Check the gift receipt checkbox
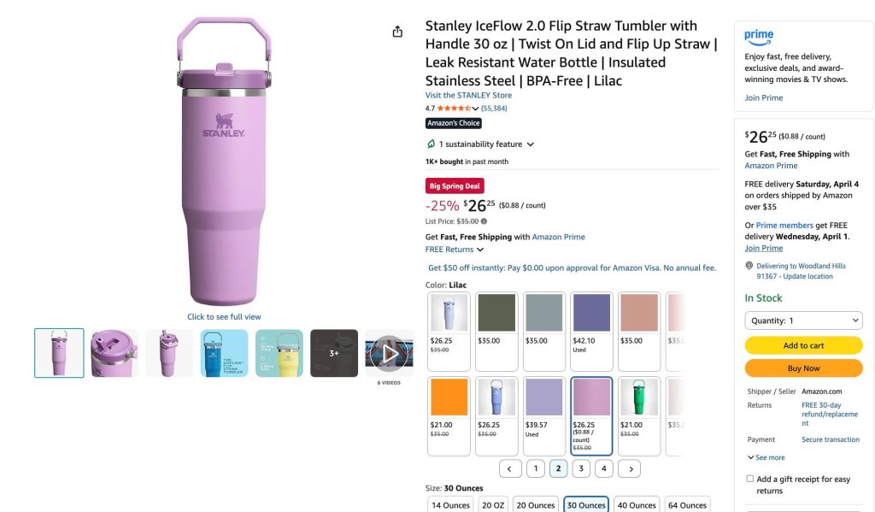 point(750,479)
